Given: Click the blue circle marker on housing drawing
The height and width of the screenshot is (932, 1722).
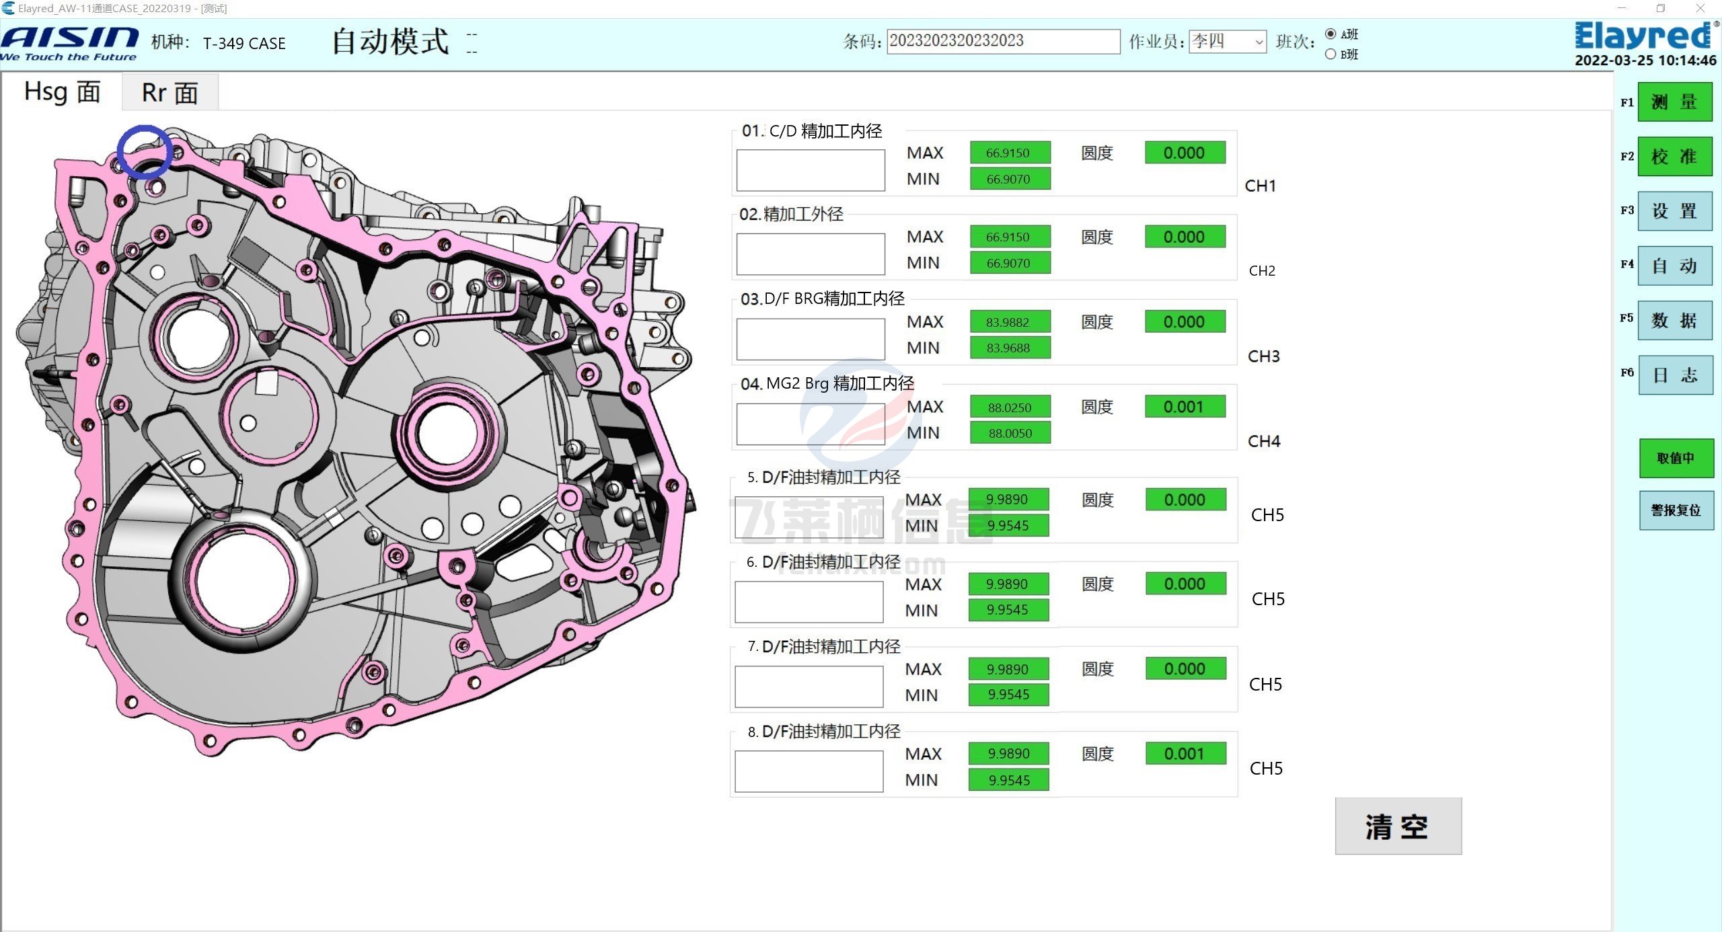Looking at the screenshot, I should click(145, 151).
